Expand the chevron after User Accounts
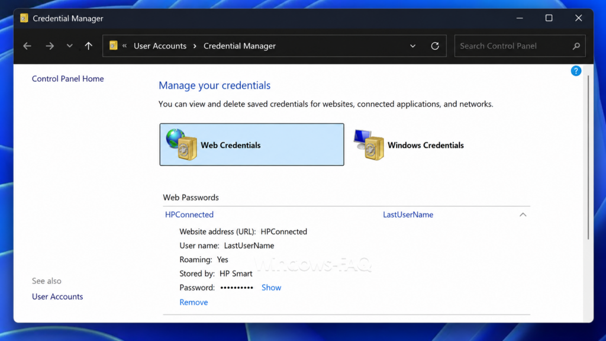The image size is (606, 341). (x=195, y=46)
